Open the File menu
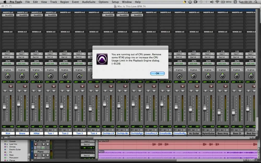261x163 pixels. point(28,2)
